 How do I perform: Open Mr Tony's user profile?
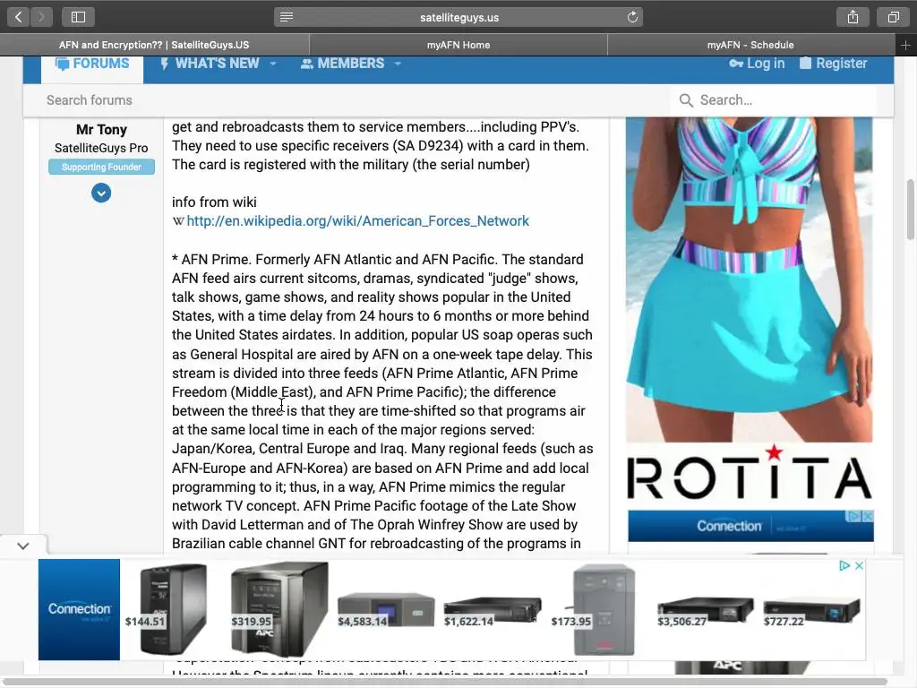101,129
